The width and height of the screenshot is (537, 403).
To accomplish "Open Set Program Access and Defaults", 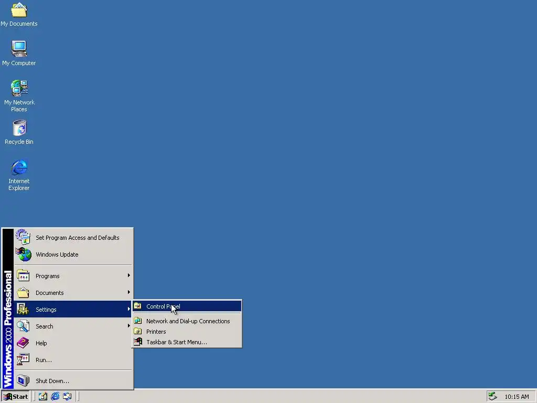I will (73, 238).
